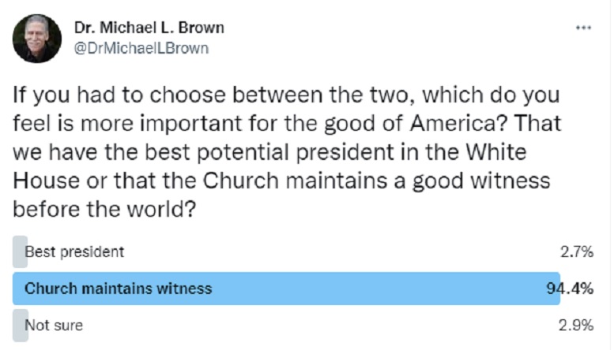The width and height of the screenshot is (614, 350).
Task: Open the tweet's three-dot more options menu
Action: click(583, 28)
